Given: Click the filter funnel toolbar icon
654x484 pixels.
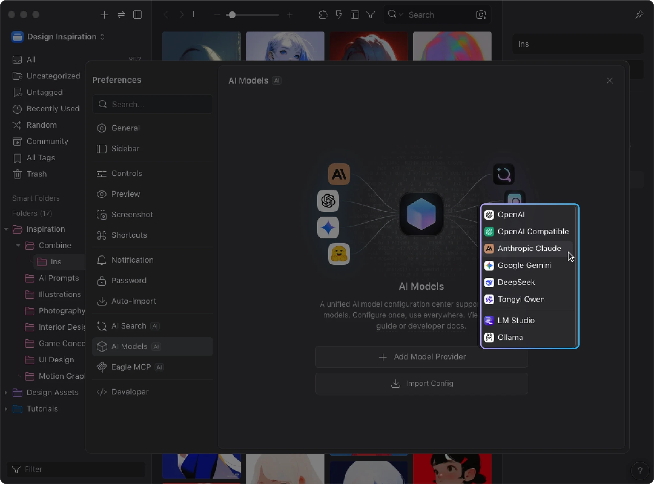Looking at the screenshot, I should [370, 15].
